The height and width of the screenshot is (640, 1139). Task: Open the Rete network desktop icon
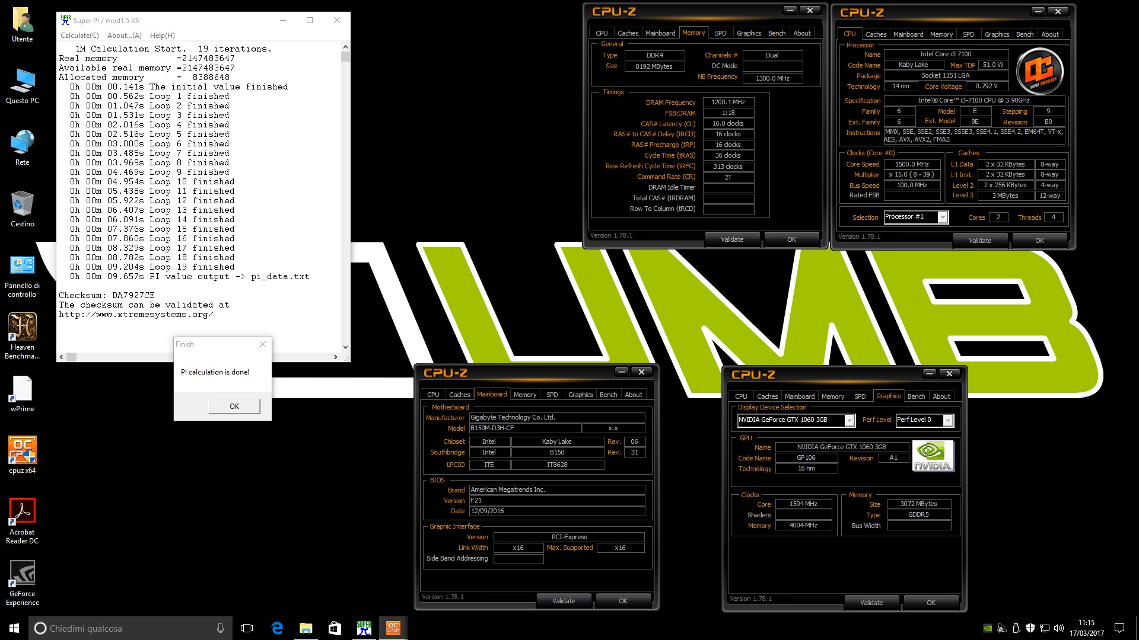[x=23, y=148]
